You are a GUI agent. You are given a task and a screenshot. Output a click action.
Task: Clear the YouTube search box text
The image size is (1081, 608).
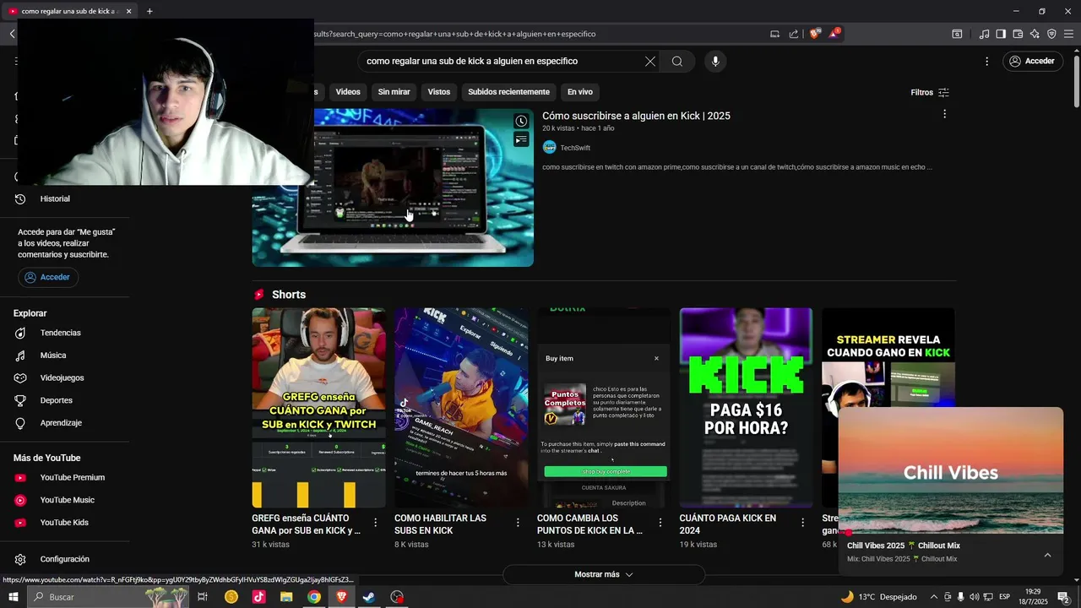[x=649, y=61]
